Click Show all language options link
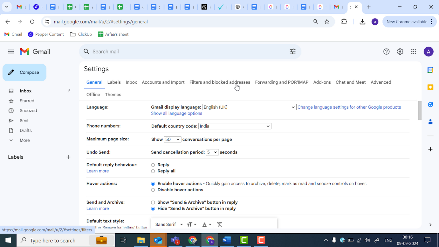Screen dimensions: 439x247 tap(176, 113)
